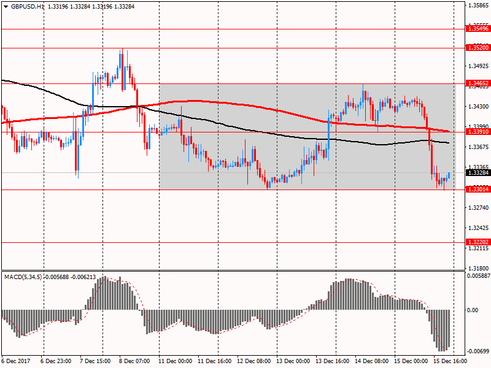Click the 1.34925 price scale value
This screenshot has height=368, width=491.
(479, 66)
